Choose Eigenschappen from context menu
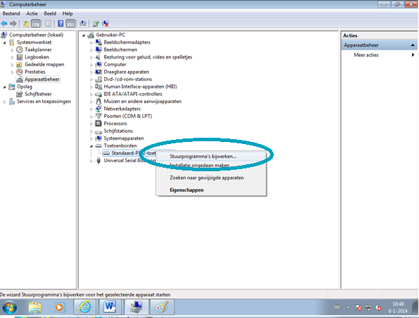The height and width of the screenshot is (318, 419). (211, 190)
